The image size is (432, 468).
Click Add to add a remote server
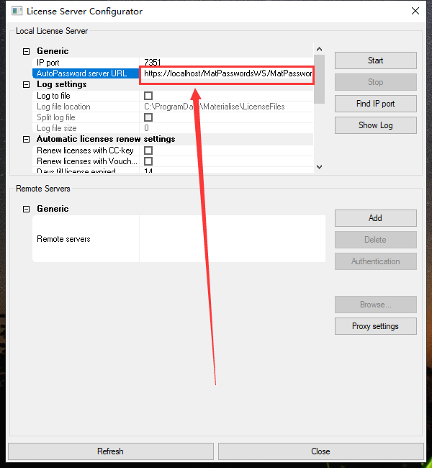(375, 218)
